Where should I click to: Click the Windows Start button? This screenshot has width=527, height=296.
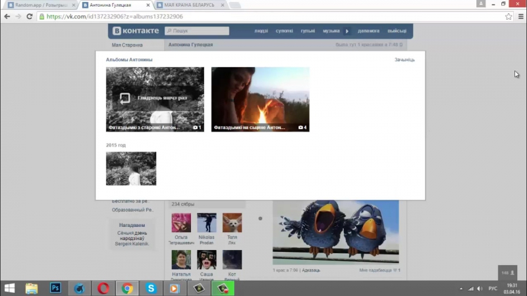click(10, 288)
